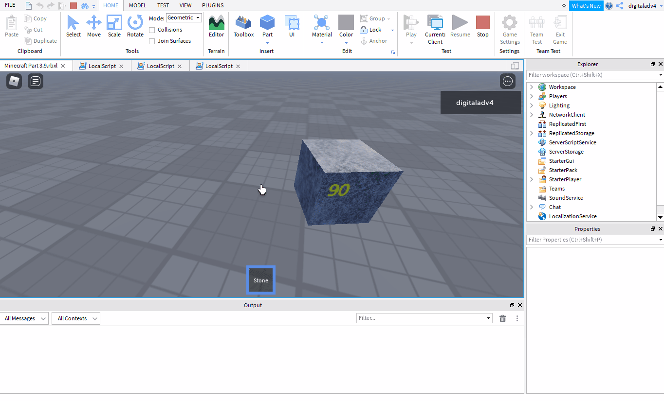Open the Toolbox
Screen dimensions: 664x401
(x=244, y=26)
